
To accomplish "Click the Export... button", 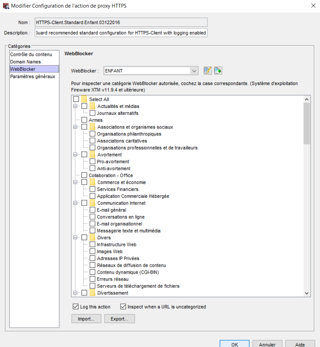I will 120,319.
